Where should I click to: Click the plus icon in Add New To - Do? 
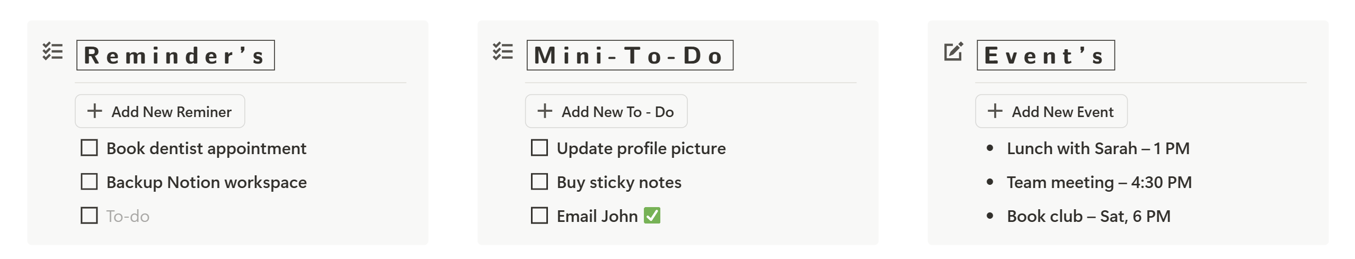pyautogui.click(x=545, y=111)
